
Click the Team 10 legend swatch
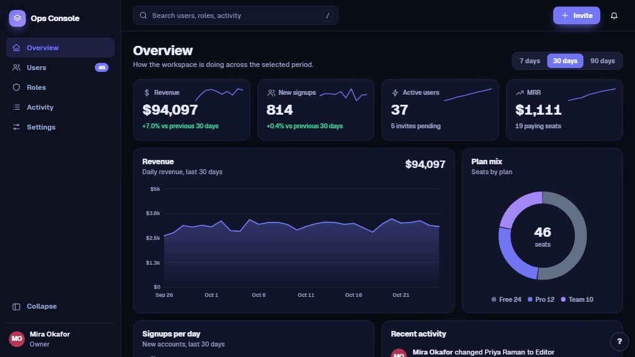click(x=563, y=299)
